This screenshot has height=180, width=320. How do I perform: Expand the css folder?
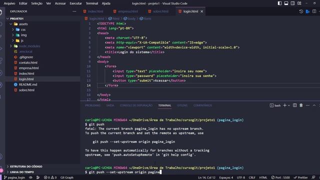pyautogui.click(x=13, y=29)
